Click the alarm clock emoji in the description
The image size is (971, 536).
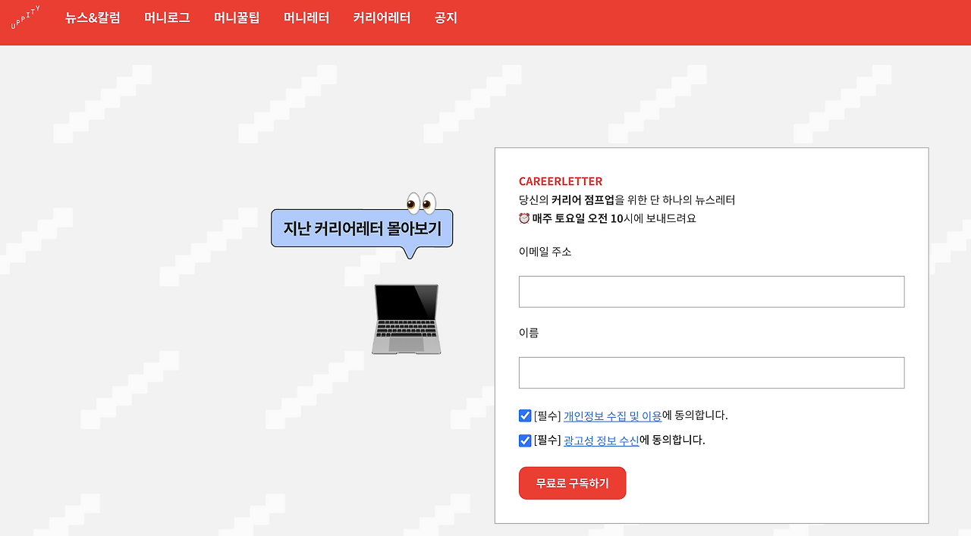pos(524,218)
